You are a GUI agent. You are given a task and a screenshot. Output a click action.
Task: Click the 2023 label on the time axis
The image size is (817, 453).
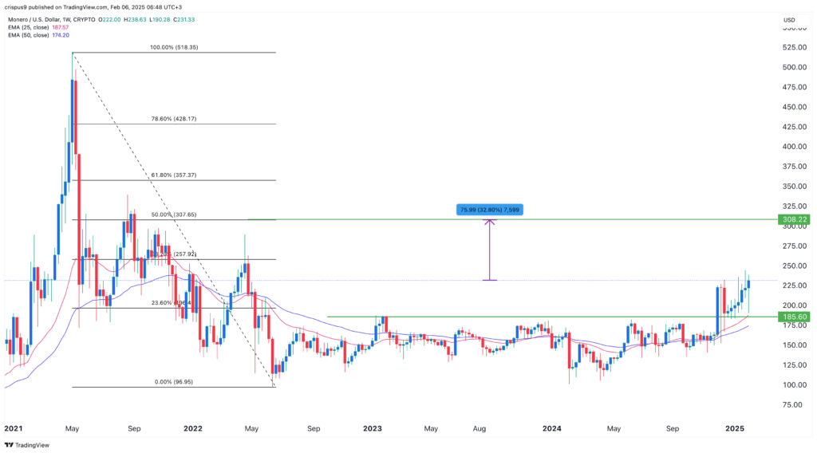[x=372, y=428]
